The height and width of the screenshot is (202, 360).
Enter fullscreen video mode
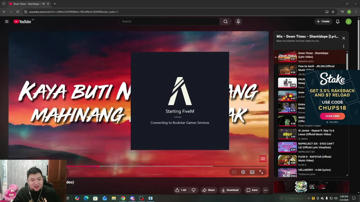click(261, 172)
